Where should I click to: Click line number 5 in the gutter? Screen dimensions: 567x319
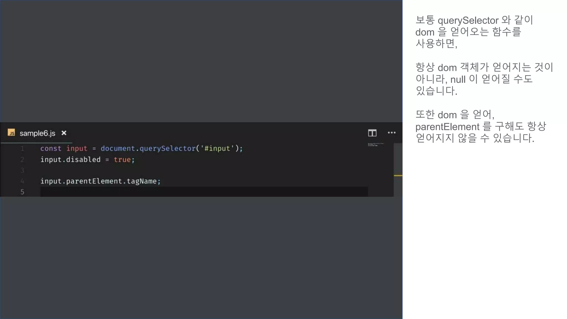tap(22, 192)
